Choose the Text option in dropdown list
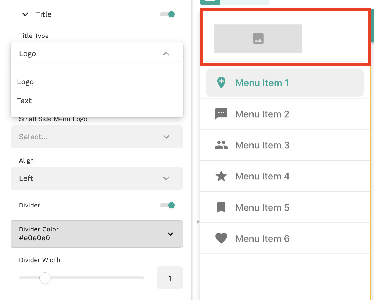The image size is (374, 300). (x=24, y=101)
